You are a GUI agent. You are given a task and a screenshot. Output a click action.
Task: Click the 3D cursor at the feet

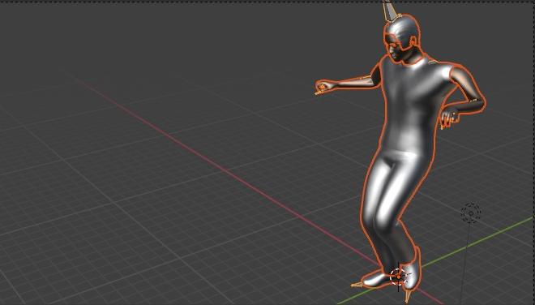[398, 277]
